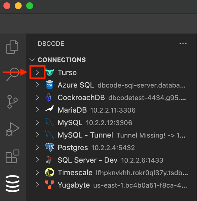The width and height of the screenshot is (197, 201).
Task: Expand the Turso connection
Action: click(37, 72)
